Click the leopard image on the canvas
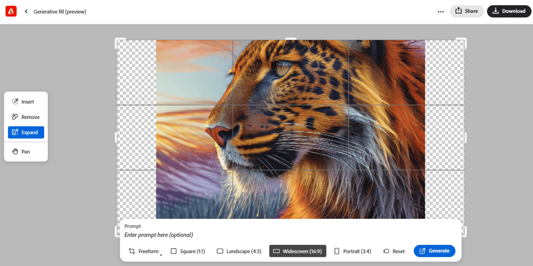The image size is (533, 266). pyautogui.click(x=290, y=129)
